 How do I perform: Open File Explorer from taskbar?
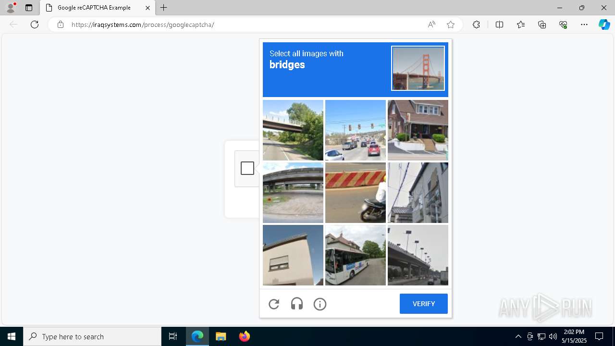[221, 336]
